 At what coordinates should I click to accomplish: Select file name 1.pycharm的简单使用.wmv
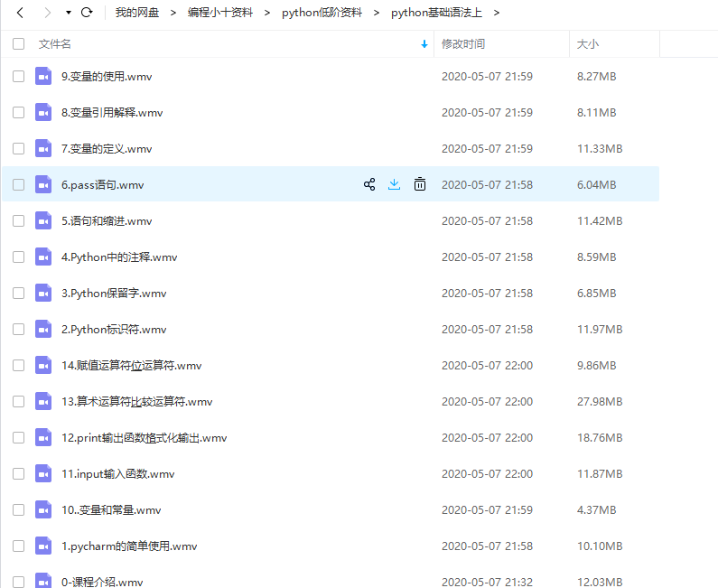point(129,546)
